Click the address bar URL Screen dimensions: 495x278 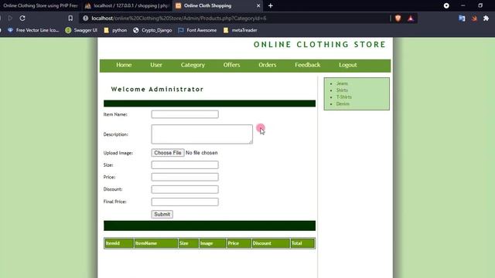point(179,19)
